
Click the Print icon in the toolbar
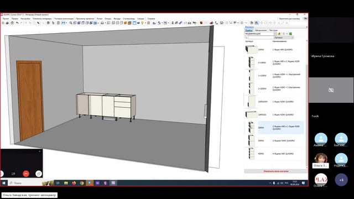pyautogui.click(x=7, y=23)
